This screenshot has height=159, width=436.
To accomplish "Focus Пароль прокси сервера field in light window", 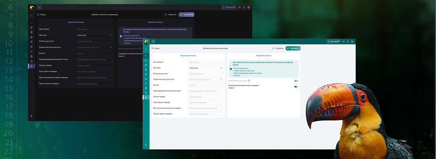I will click(205, 114).
